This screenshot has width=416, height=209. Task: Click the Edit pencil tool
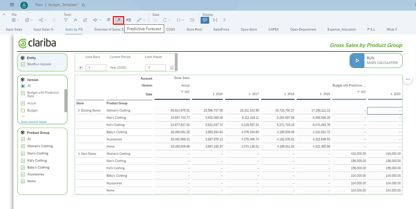click(85, 20)
